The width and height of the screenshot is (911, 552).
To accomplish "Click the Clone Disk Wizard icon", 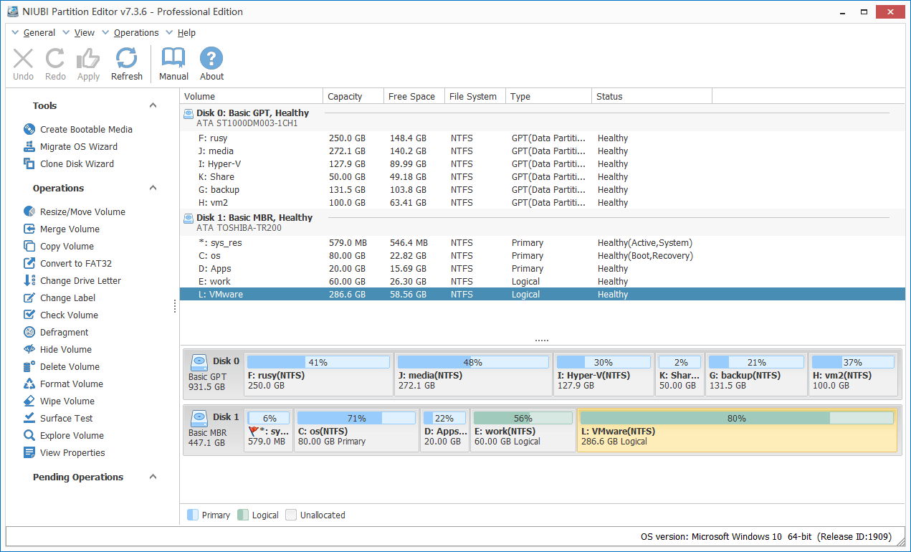I will tap(29, 163).
